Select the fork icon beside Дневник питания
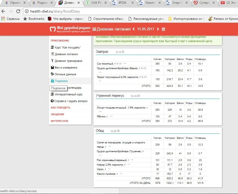238x194 pixels. click(52, 54)
